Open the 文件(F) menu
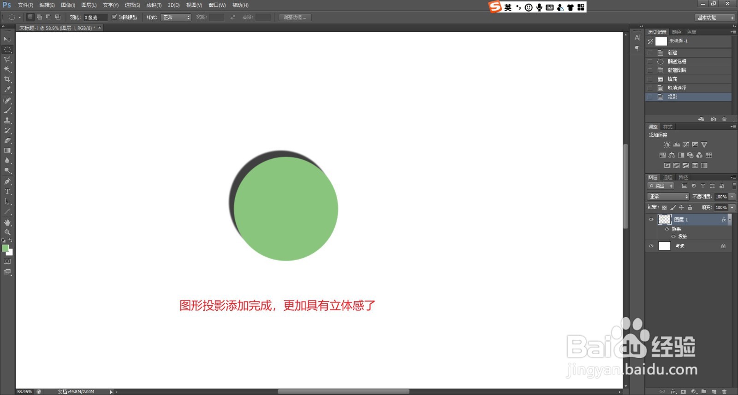This screenshot has width=738, height=395. click(25, 5)
